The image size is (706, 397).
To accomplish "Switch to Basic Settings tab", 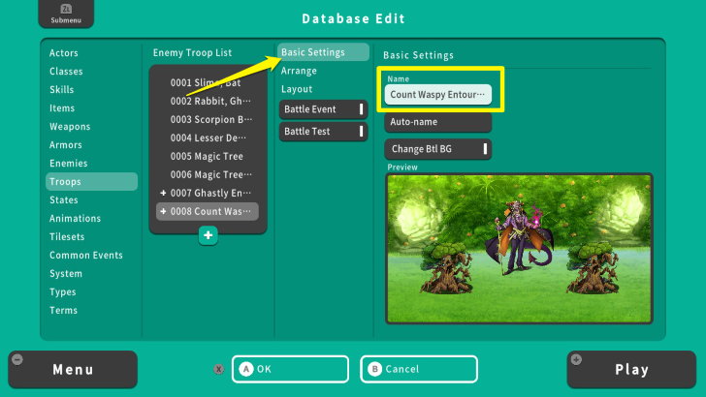I will tap(323, 52).
